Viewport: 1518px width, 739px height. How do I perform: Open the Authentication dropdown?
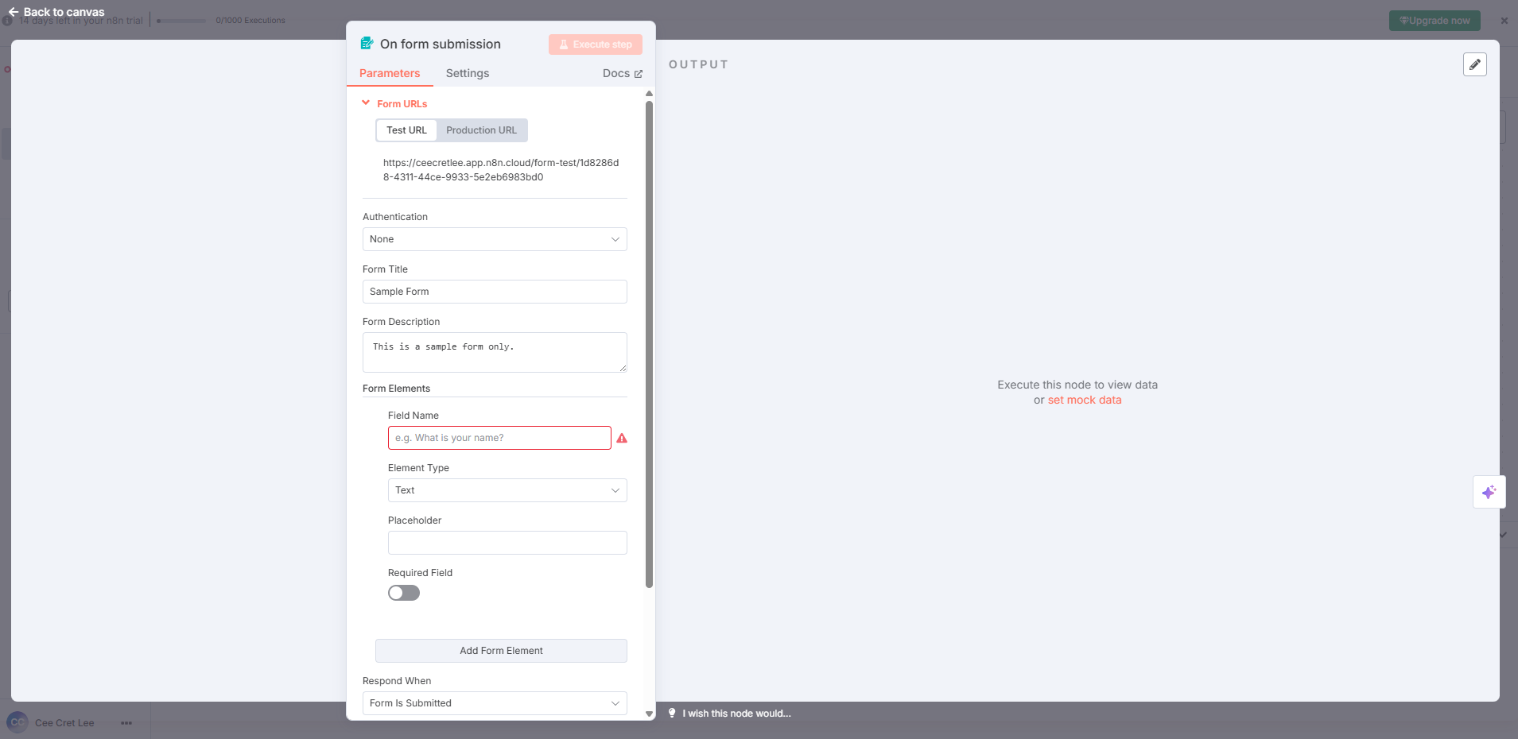(494, 239)
